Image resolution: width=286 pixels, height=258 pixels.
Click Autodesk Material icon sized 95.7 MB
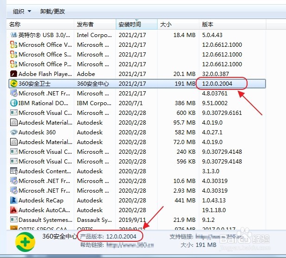(x=14, y=122)
